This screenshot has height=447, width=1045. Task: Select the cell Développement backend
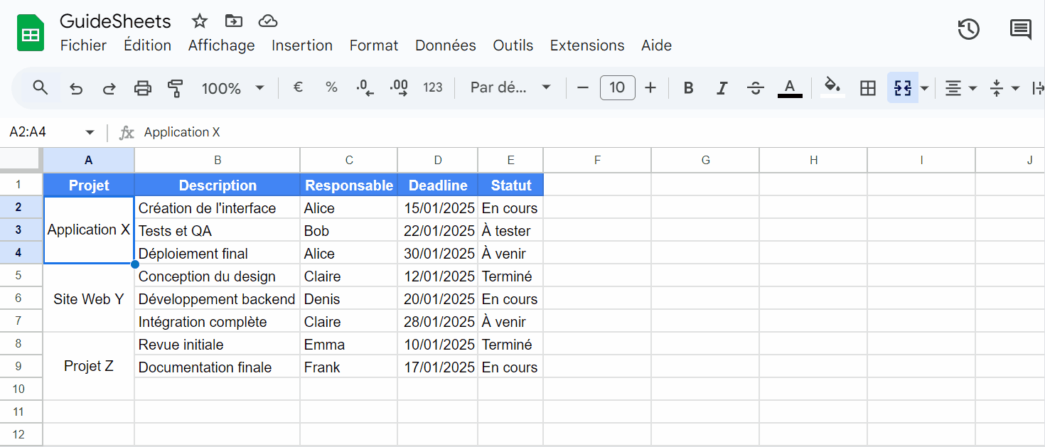coord(218,299)
